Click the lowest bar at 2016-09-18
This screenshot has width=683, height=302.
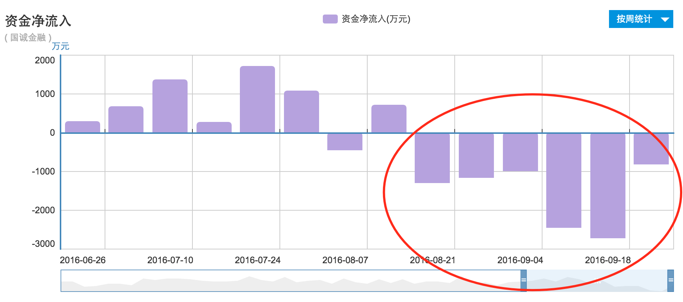[x=608, y=186]
